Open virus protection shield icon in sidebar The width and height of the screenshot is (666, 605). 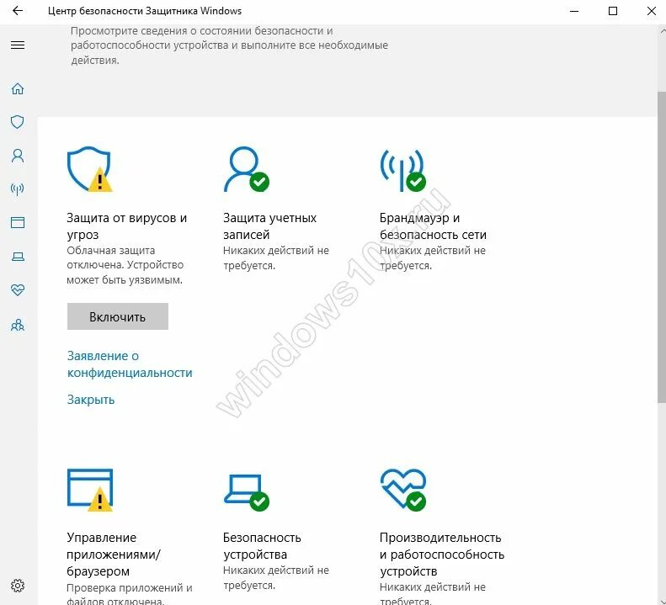18,122
